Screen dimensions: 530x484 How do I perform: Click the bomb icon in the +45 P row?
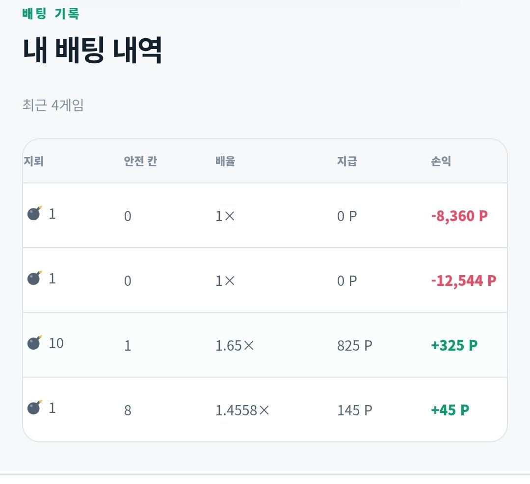(x=35, y=408)
